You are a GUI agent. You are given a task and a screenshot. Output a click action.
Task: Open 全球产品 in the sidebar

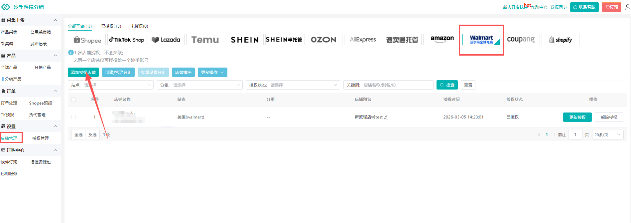coord(9,68)
